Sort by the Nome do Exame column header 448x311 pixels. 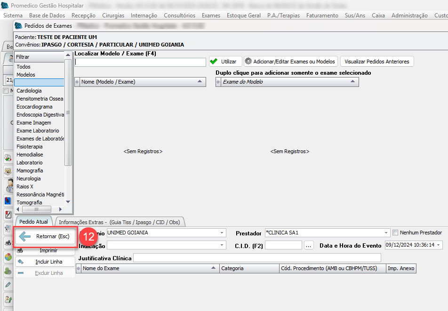147,269
